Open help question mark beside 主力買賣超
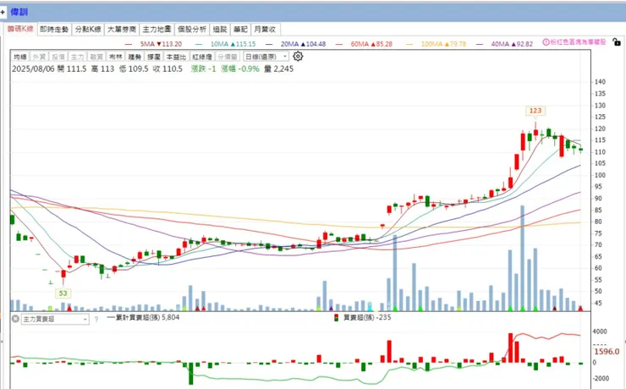 [x=96, y=319]
